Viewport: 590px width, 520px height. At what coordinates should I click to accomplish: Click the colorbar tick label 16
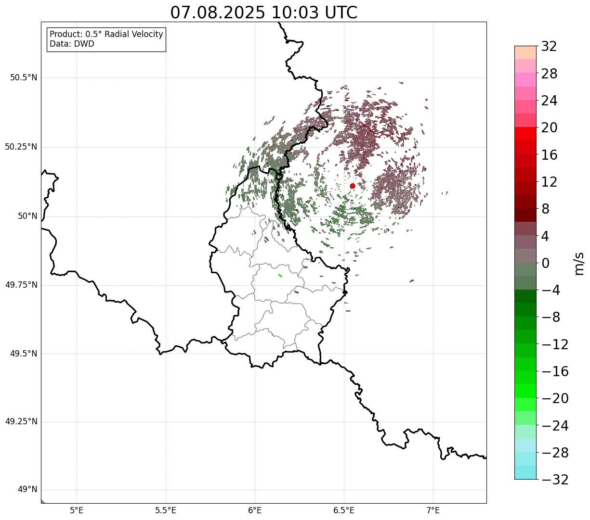click(549, 155)
